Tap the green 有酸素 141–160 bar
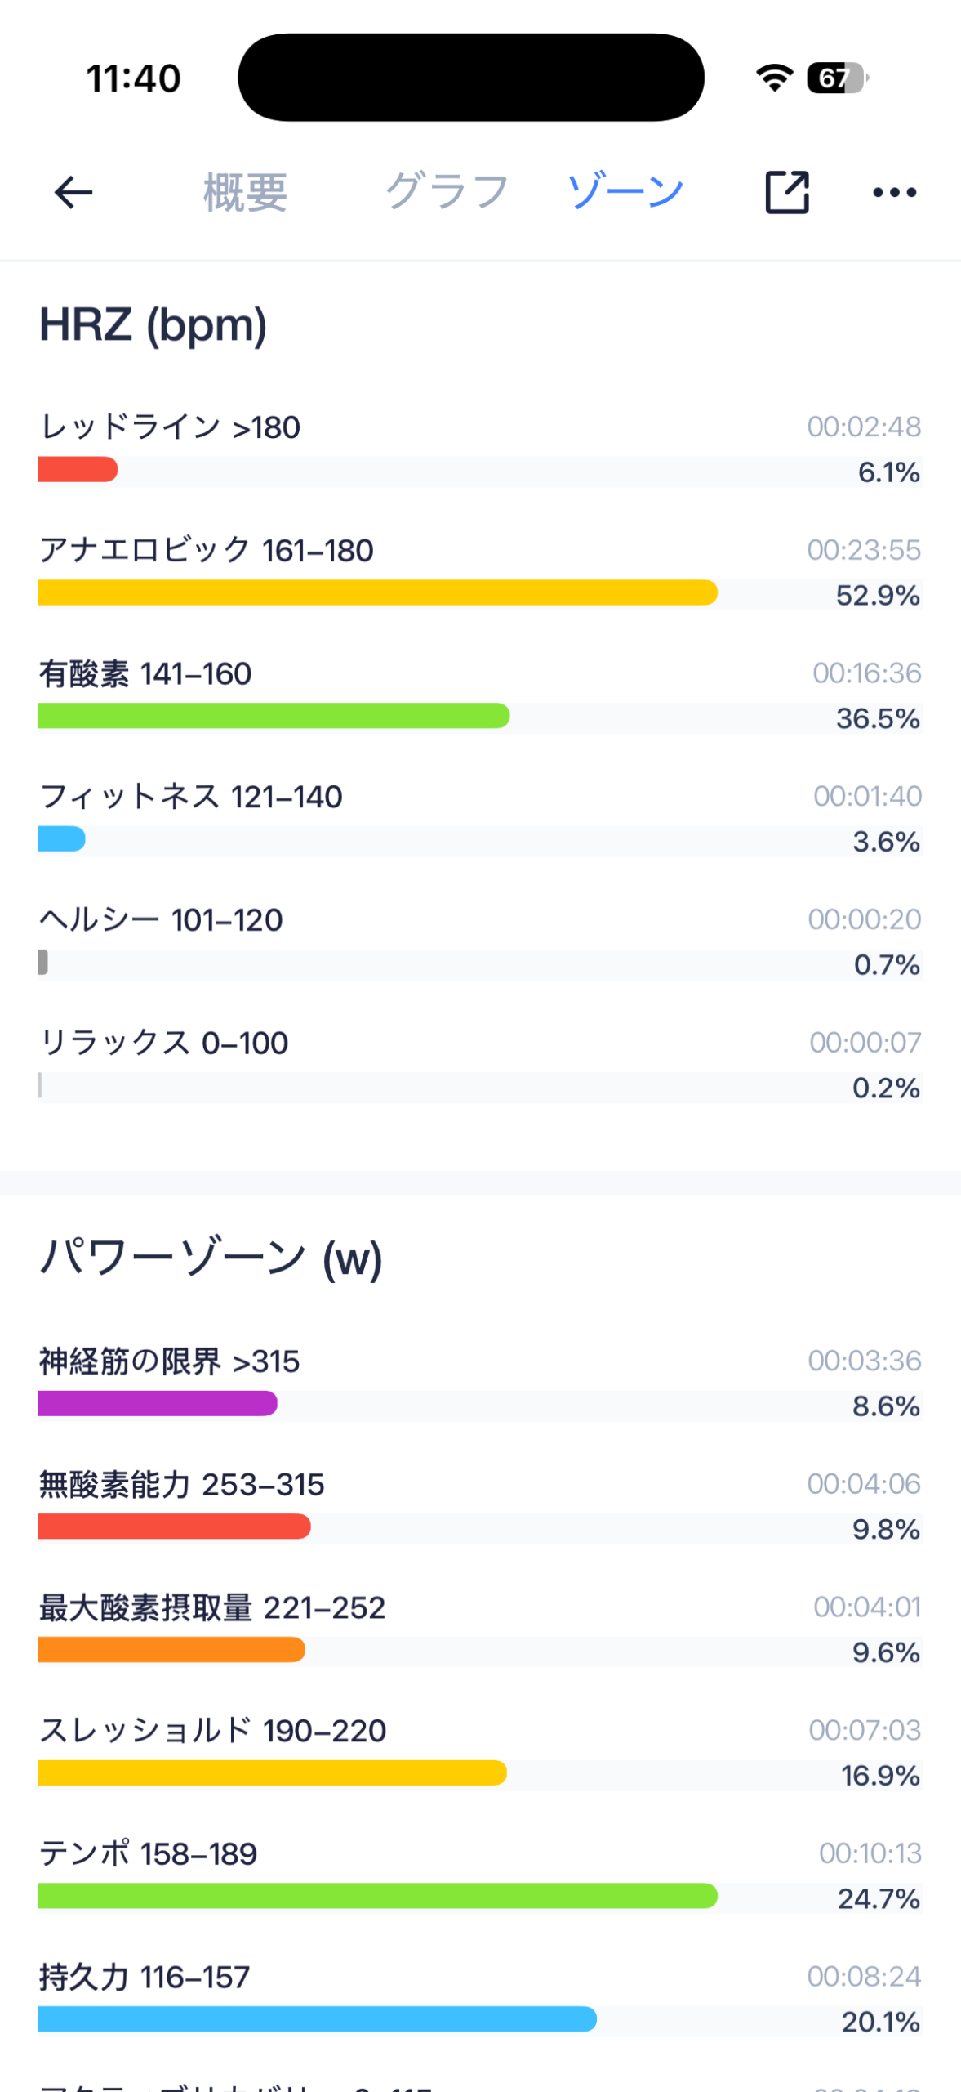 coord(274,716)
